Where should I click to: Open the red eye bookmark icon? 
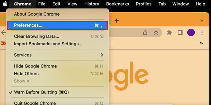(x=3, y=43)
